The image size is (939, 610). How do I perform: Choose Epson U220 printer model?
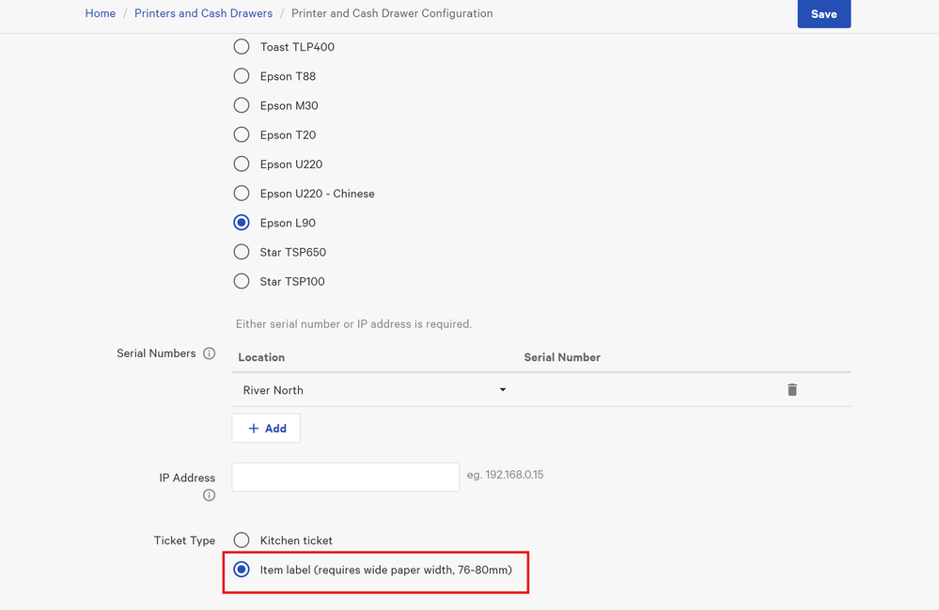click(x=242, y=164)
